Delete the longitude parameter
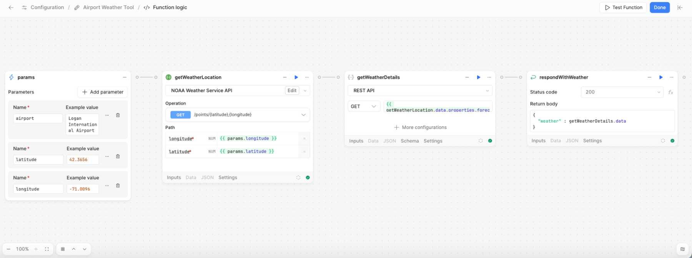Screen dimensions: 692x258 point(118,186)
